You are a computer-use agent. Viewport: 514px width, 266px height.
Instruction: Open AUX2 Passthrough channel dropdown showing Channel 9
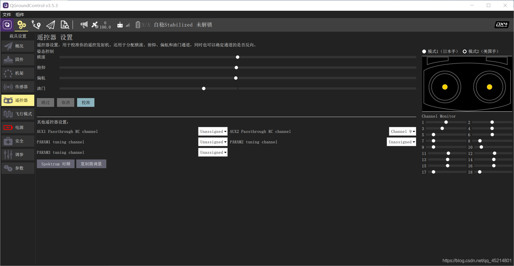(x=403, y=131)
